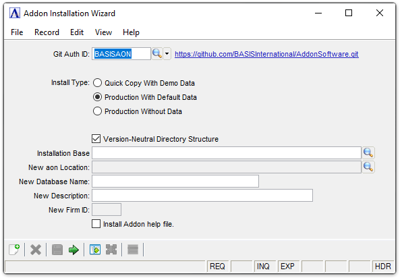Click the new record icon in bottom toolbar
Viewport: 402px width, 280px height.
pos(14,250)
